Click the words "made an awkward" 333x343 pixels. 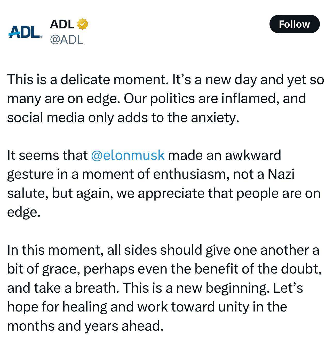click(224, 155)
